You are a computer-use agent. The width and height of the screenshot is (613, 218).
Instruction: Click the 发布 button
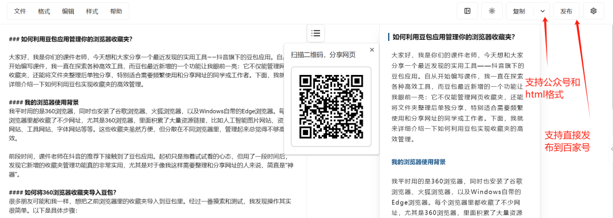566,11
